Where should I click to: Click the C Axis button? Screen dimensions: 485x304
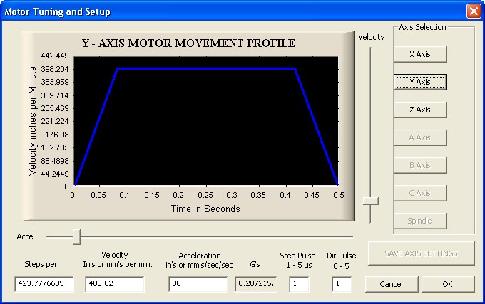[x=420, y=193]
